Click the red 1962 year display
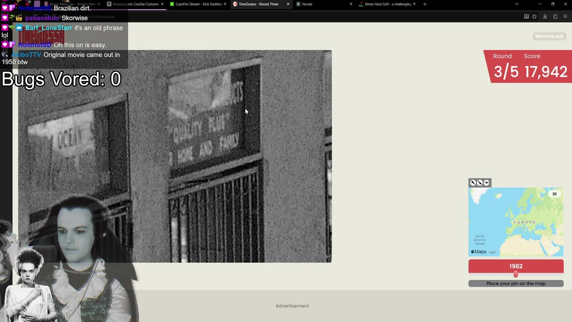Screen dimensions: 572x322 tap(516, 266)
